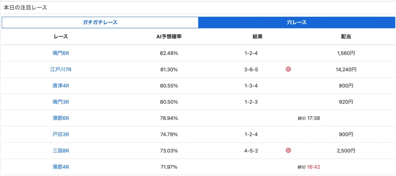Click the bullseye hit icon for 江戸川7R

(x=288, y=70)
